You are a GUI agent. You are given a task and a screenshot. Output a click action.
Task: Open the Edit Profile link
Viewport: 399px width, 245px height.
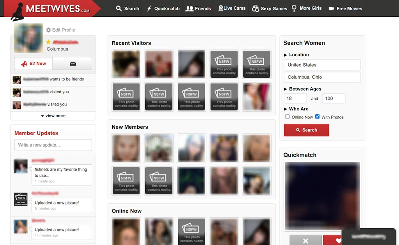64,30
